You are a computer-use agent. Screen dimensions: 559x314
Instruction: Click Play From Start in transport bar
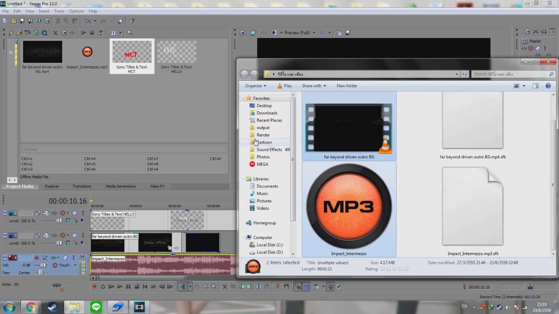click(x=111, y=287)
